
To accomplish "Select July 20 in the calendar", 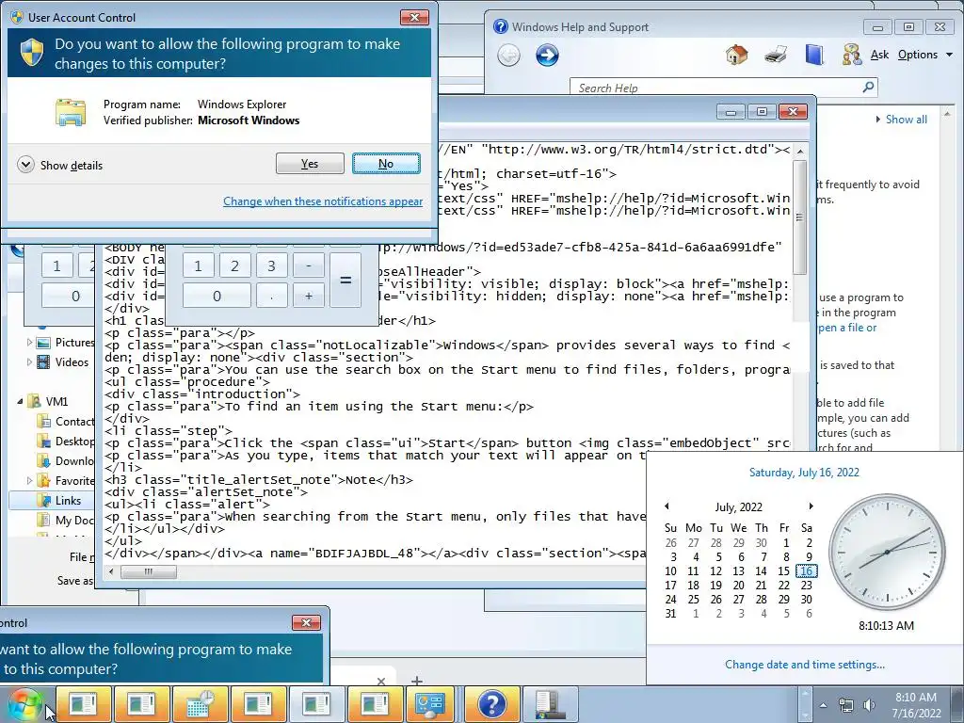I will (738, 586).
